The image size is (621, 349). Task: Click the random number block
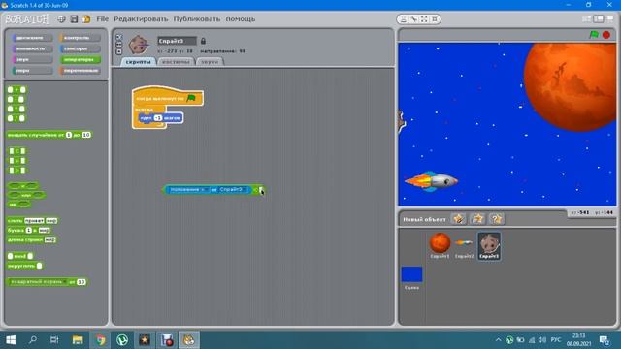(x=49, y=135)
